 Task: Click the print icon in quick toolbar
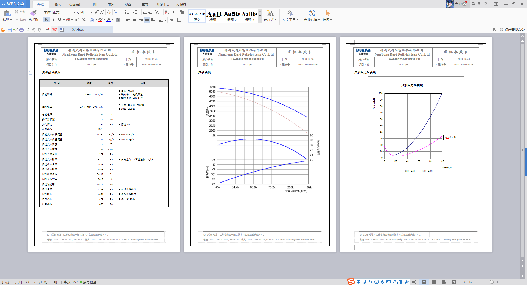22,30
